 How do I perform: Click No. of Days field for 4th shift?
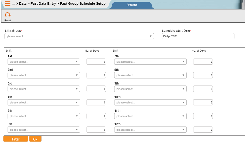[96, 103]
